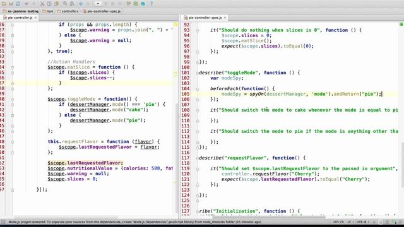Click the Undo arrow toolbar icon
The width and height of the screenshot is (404, 227).
pyautogui.click(x=27, y=4)
